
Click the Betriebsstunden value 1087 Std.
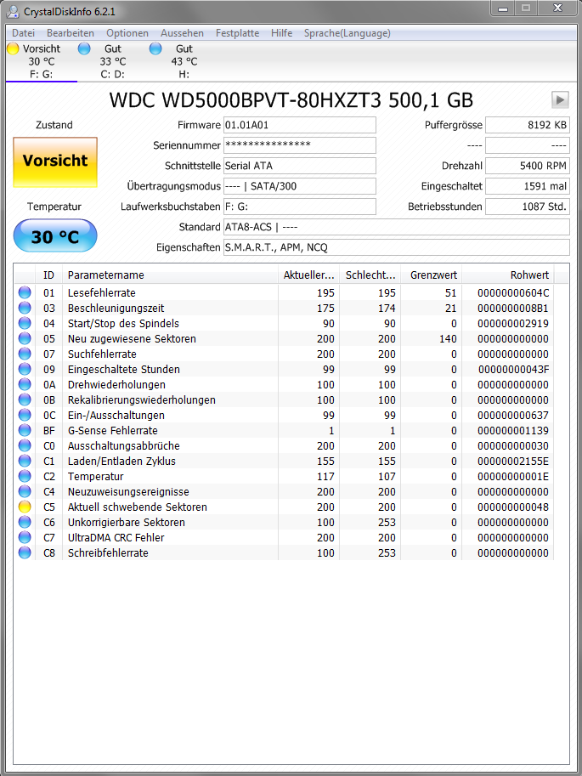(528, 207)
